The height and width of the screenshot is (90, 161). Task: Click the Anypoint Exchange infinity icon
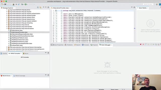tap(5, 4)
